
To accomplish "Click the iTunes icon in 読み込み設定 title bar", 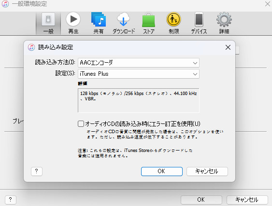I will pyautogui.click(x=31, y=47).
